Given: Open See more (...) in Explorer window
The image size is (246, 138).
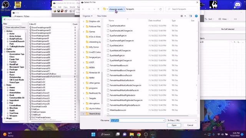Looking at the screenshot, I should tap(235, 19).
